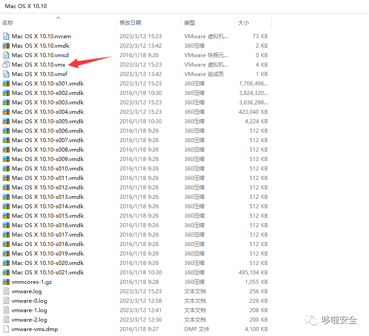Click the vmware-1.log document icon
The height and width of the screenshot is (336, 369).
[6, 310]
